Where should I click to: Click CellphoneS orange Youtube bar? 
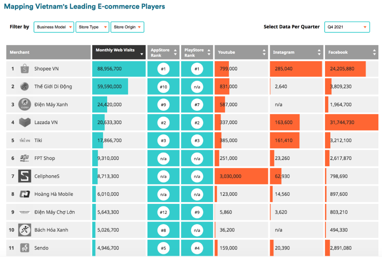pyautogui.click(x=241, y=176)
